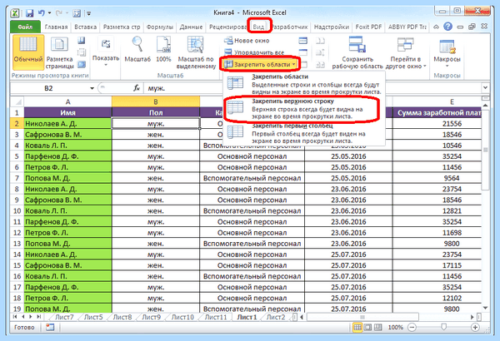The image size is (500, 341).
Task: Click the Select All corner button
Action: click(x=17, y=102)
